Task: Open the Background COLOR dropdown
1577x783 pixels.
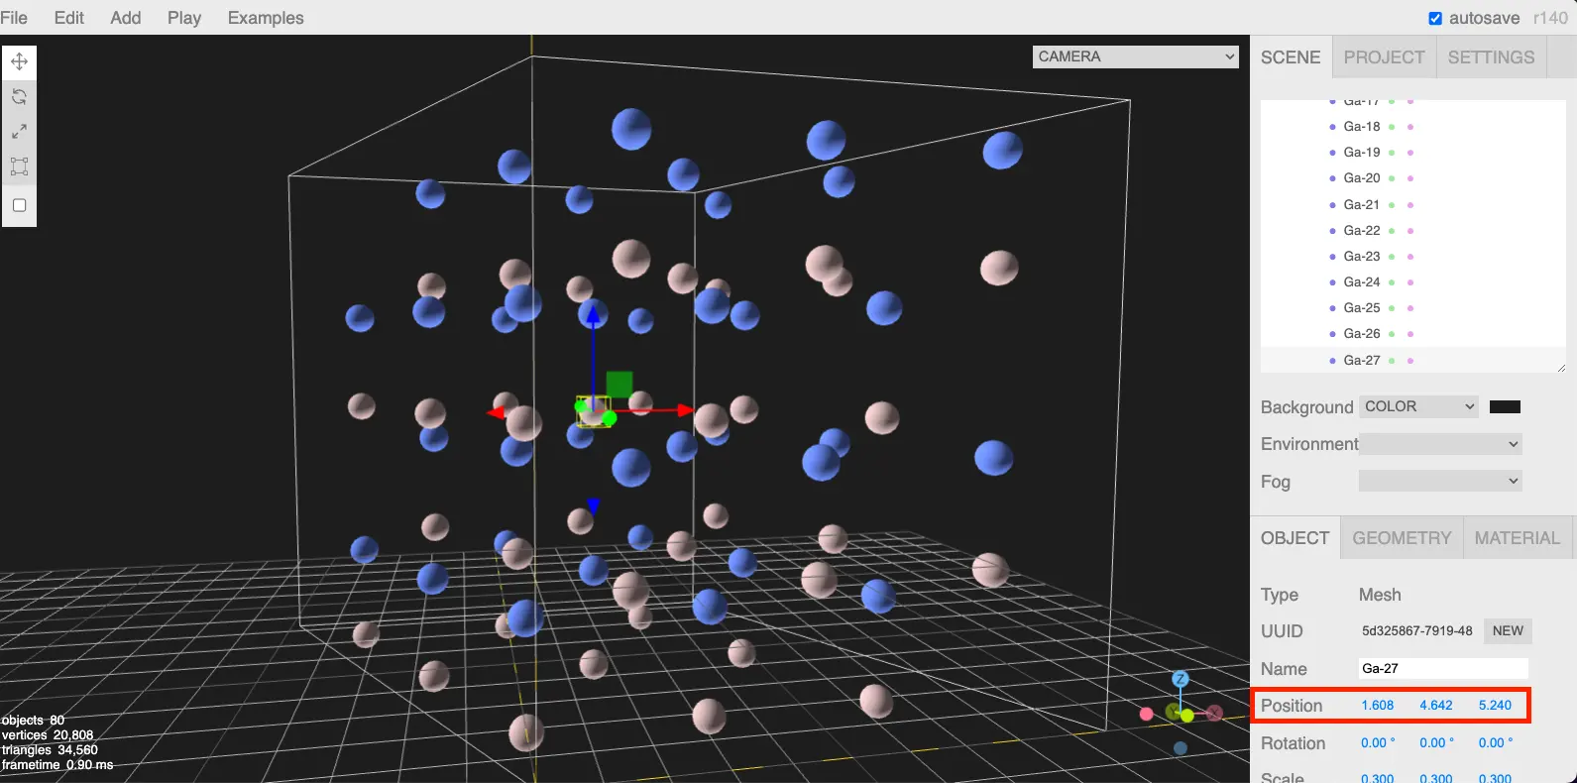Action: point(1418,406)
